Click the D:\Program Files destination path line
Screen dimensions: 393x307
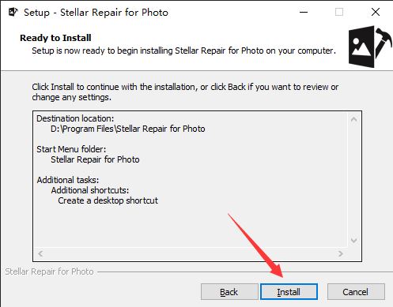(128, 129)
